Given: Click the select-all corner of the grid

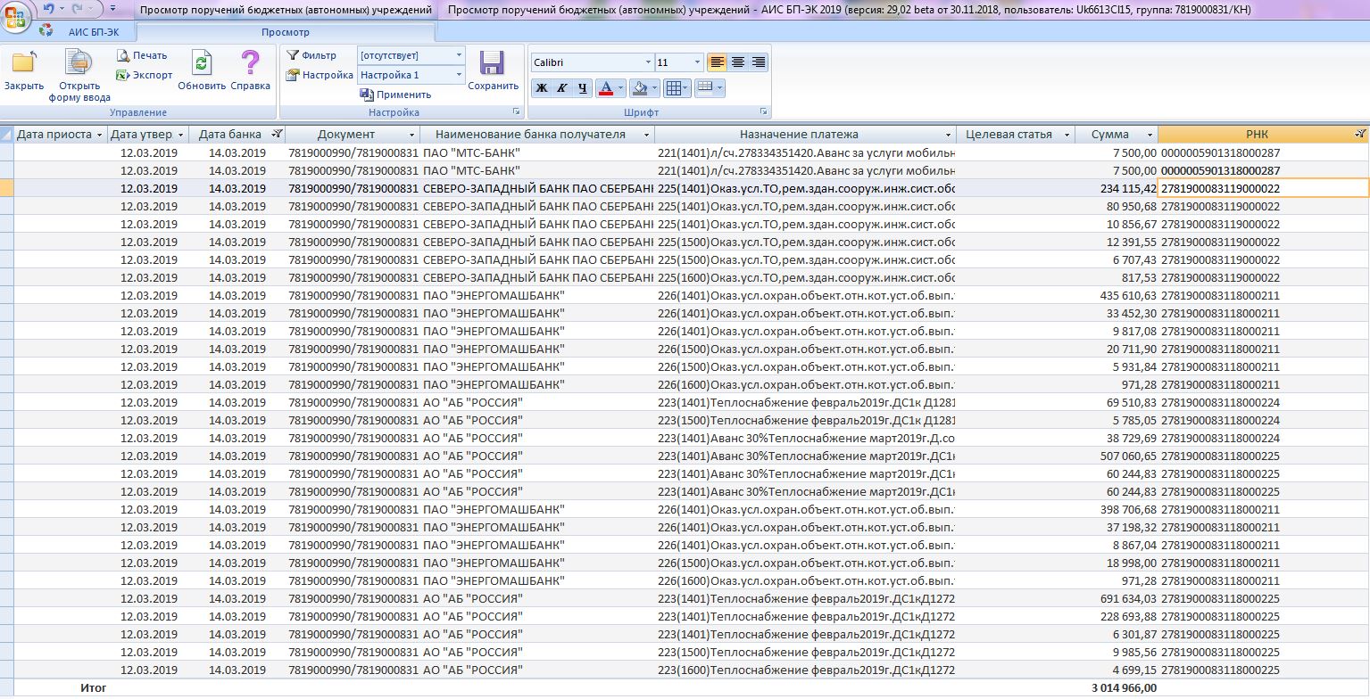Looking at the screenshot, I should click(x=6, y=135).
